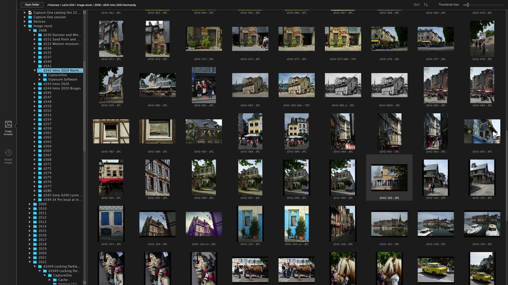Screen dimensions: 508x285
Task: Collapse the d342 Intro 2020 Normandy folder
Action: tap(35, 71)
